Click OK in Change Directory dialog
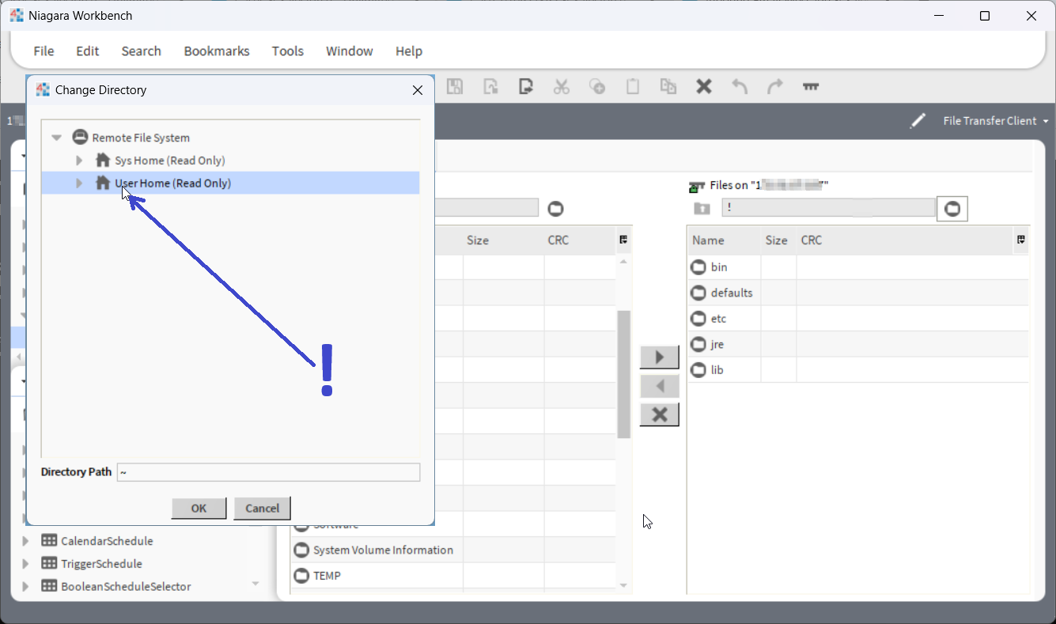Screen dimensions: 1056x624 199,509
